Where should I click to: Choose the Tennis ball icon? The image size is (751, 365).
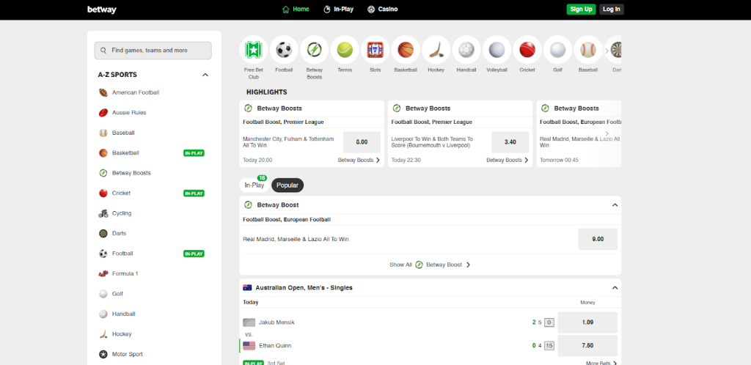pos(345,50)
